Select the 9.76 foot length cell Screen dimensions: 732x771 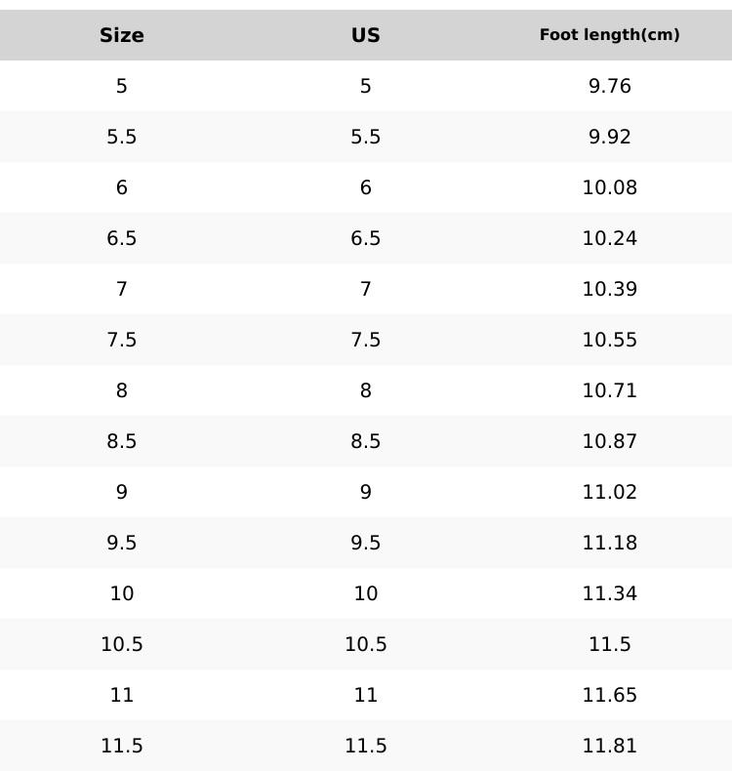click(610, 86)
